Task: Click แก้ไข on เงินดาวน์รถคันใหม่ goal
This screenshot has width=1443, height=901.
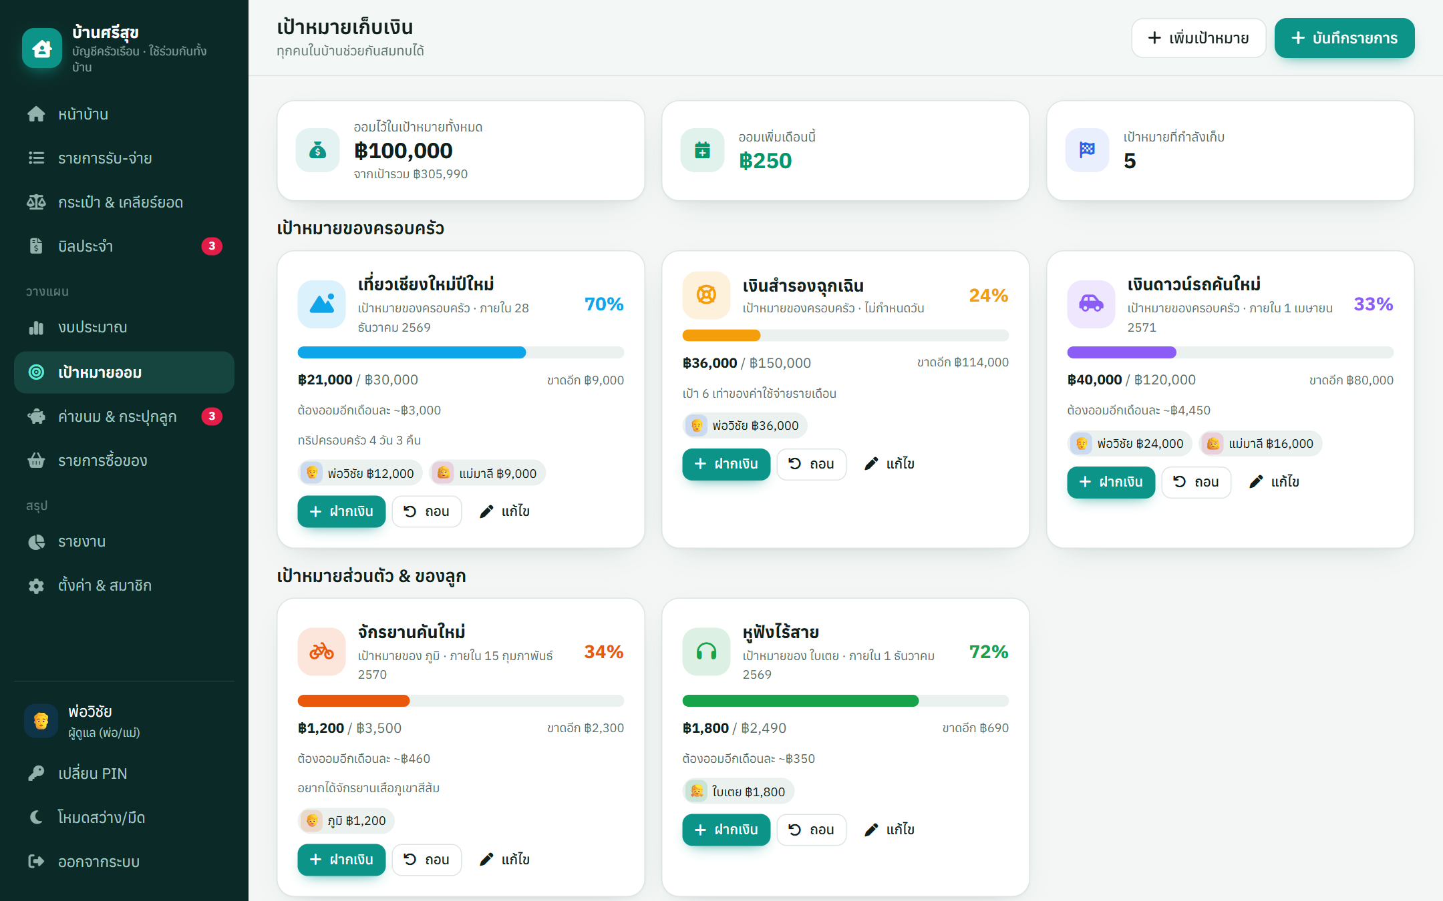Action: click(x=1273, y=482)
